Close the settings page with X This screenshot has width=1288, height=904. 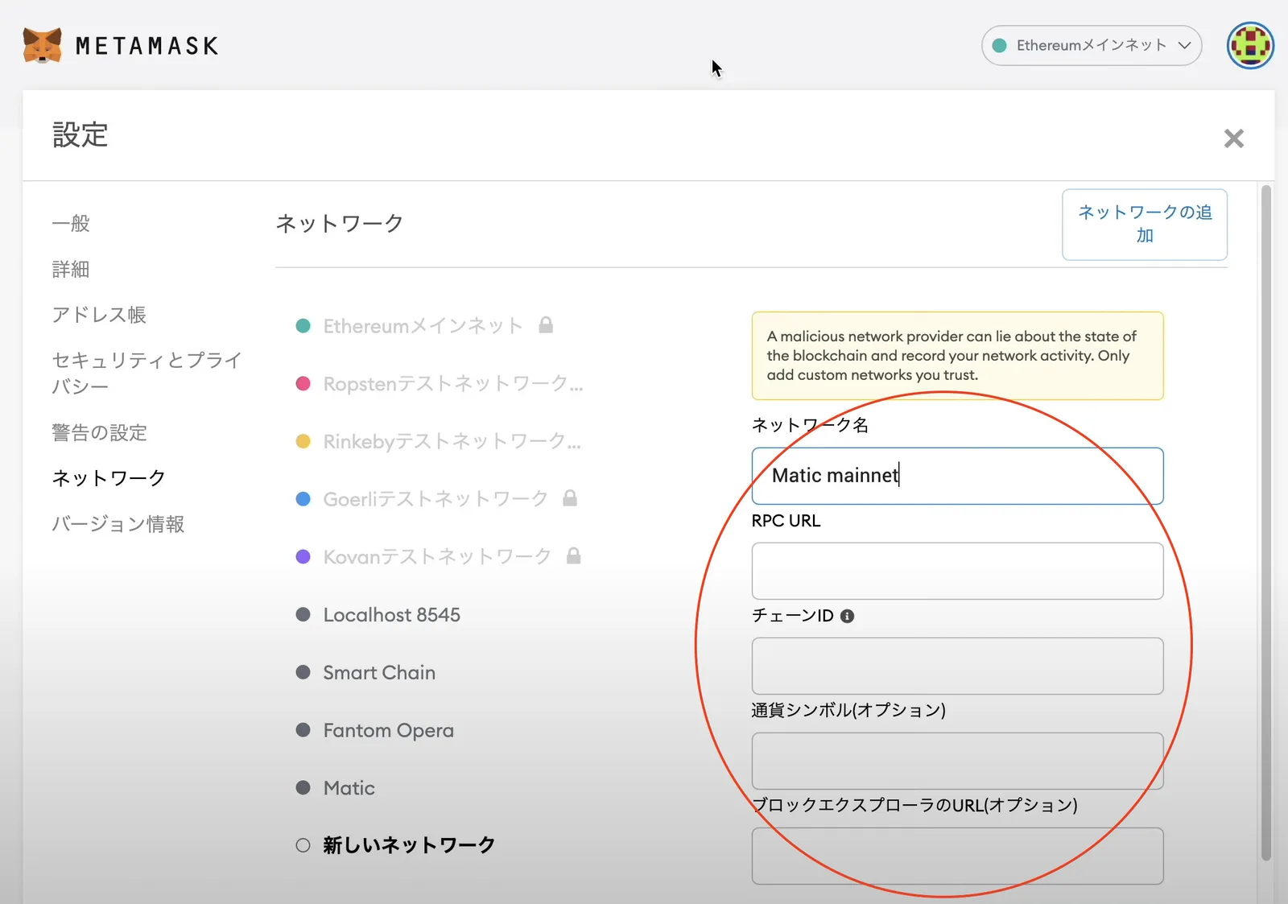click(1233, 138)
